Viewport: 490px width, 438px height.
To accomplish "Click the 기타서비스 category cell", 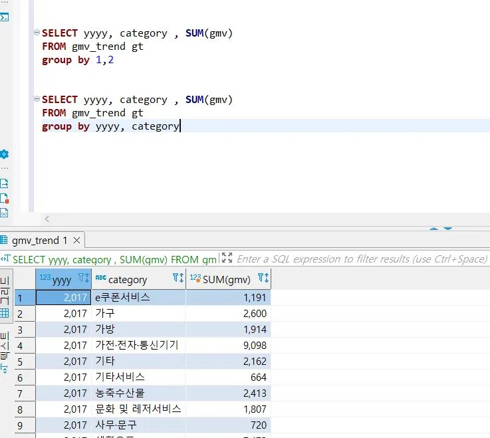I will click(139, 377).
